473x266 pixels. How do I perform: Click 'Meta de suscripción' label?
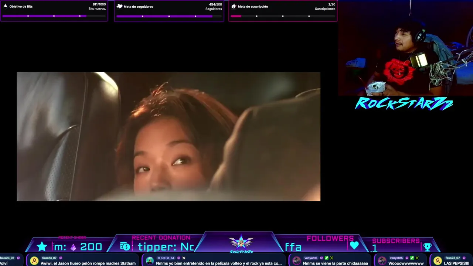(253, 6)
